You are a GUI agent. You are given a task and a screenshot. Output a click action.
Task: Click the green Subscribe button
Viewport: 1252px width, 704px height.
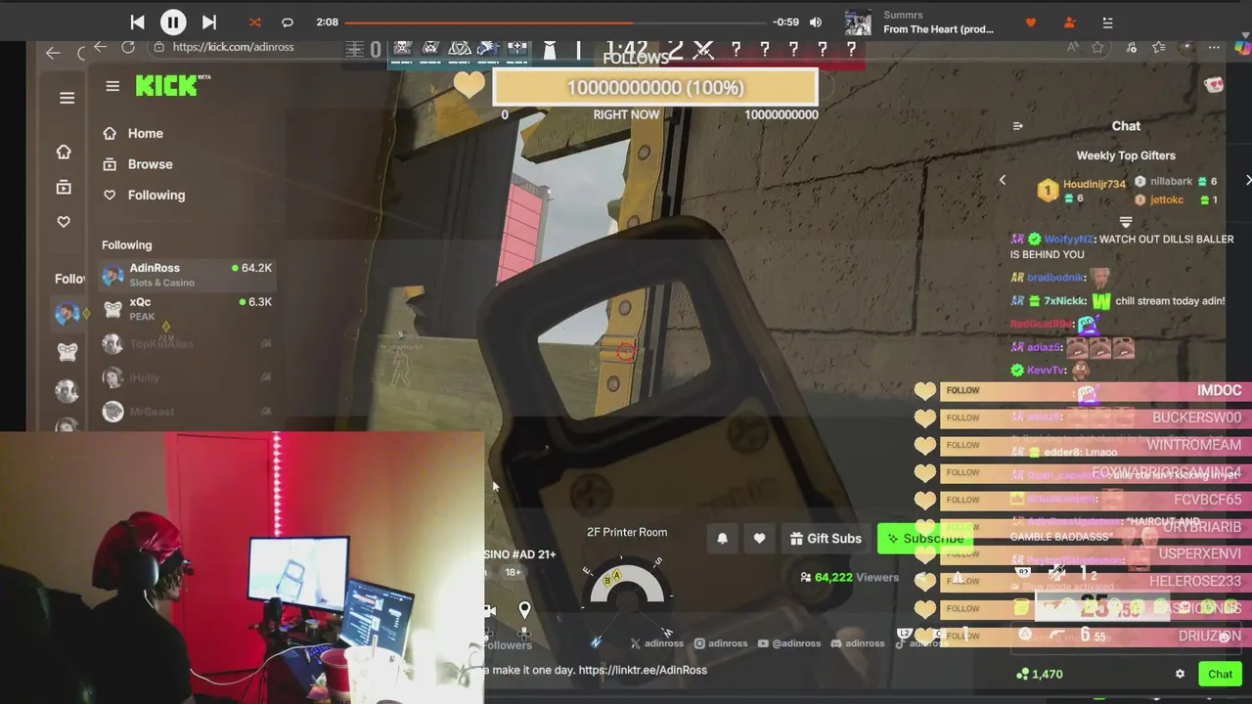coord(924,539)
